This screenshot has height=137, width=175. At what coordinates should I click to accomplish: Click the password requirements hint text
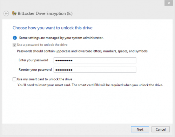[x=82, y=51]
